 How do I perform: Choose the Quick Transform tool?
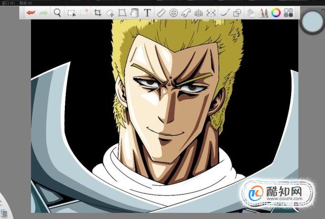110,13
